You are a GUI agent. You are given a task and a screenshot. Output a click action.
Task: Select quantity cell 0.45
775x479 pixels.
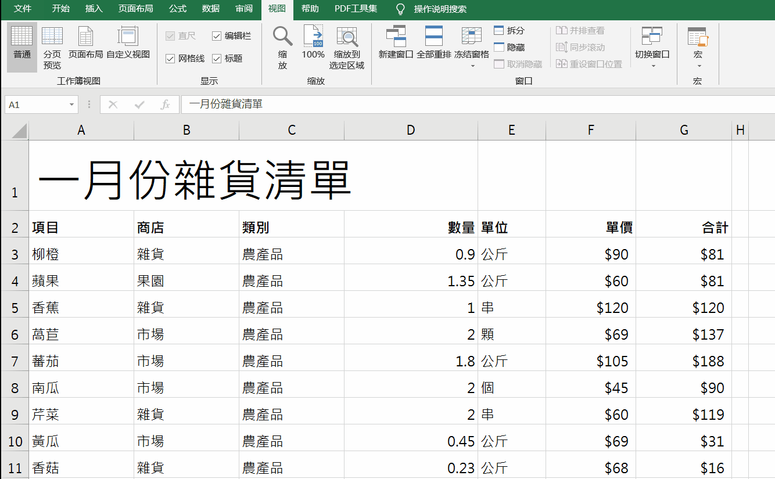411,438
